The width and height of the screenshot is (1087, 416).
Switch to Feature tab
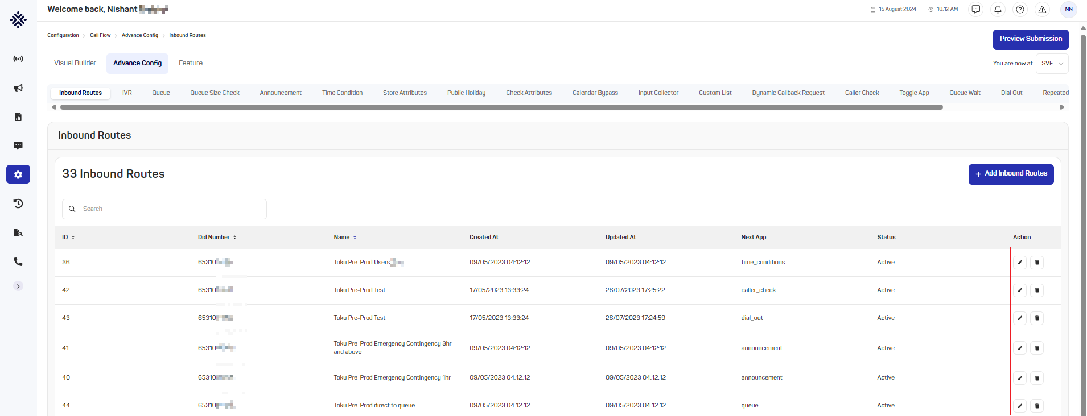[x=191, y=63]
